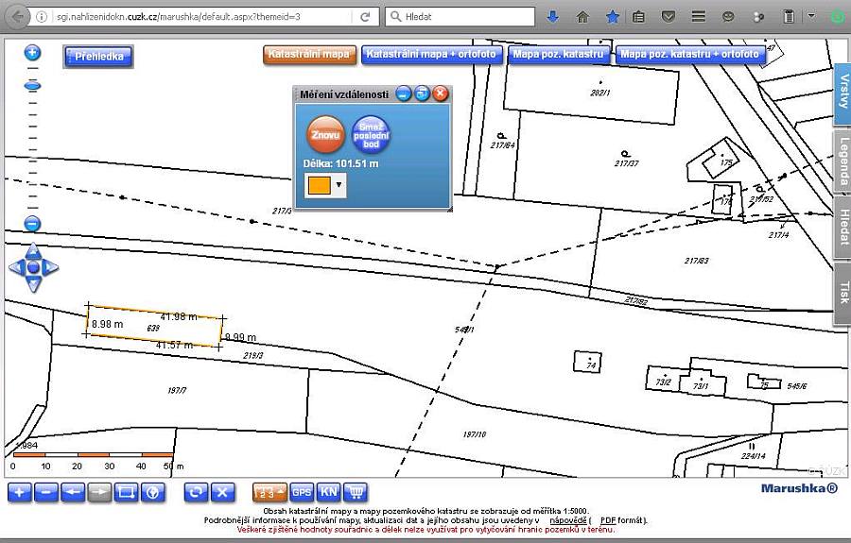Switch to Katastrální mapa + ortofoto view
Screen dimensions: 851x543
432,55
